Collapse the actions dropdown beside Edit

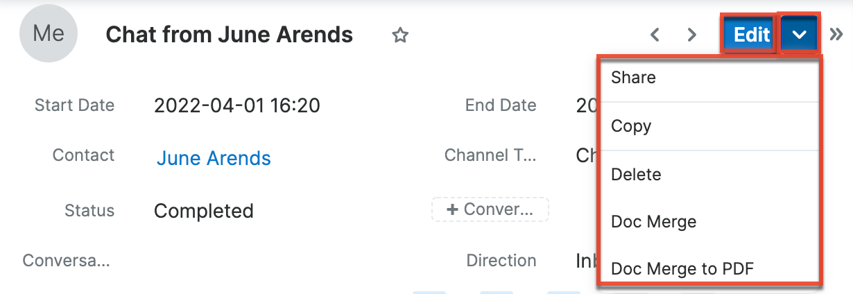(x=800, y=35)
